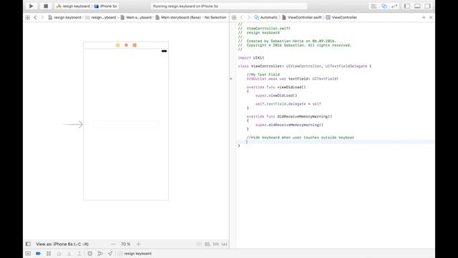Pause program execution
Image resolution: width=458 pixels, height=258 pixels.
point(49,254)
